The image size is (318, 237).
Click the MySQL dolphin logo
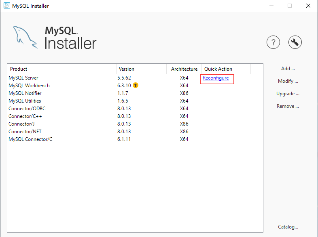click(x=25, y=37)
